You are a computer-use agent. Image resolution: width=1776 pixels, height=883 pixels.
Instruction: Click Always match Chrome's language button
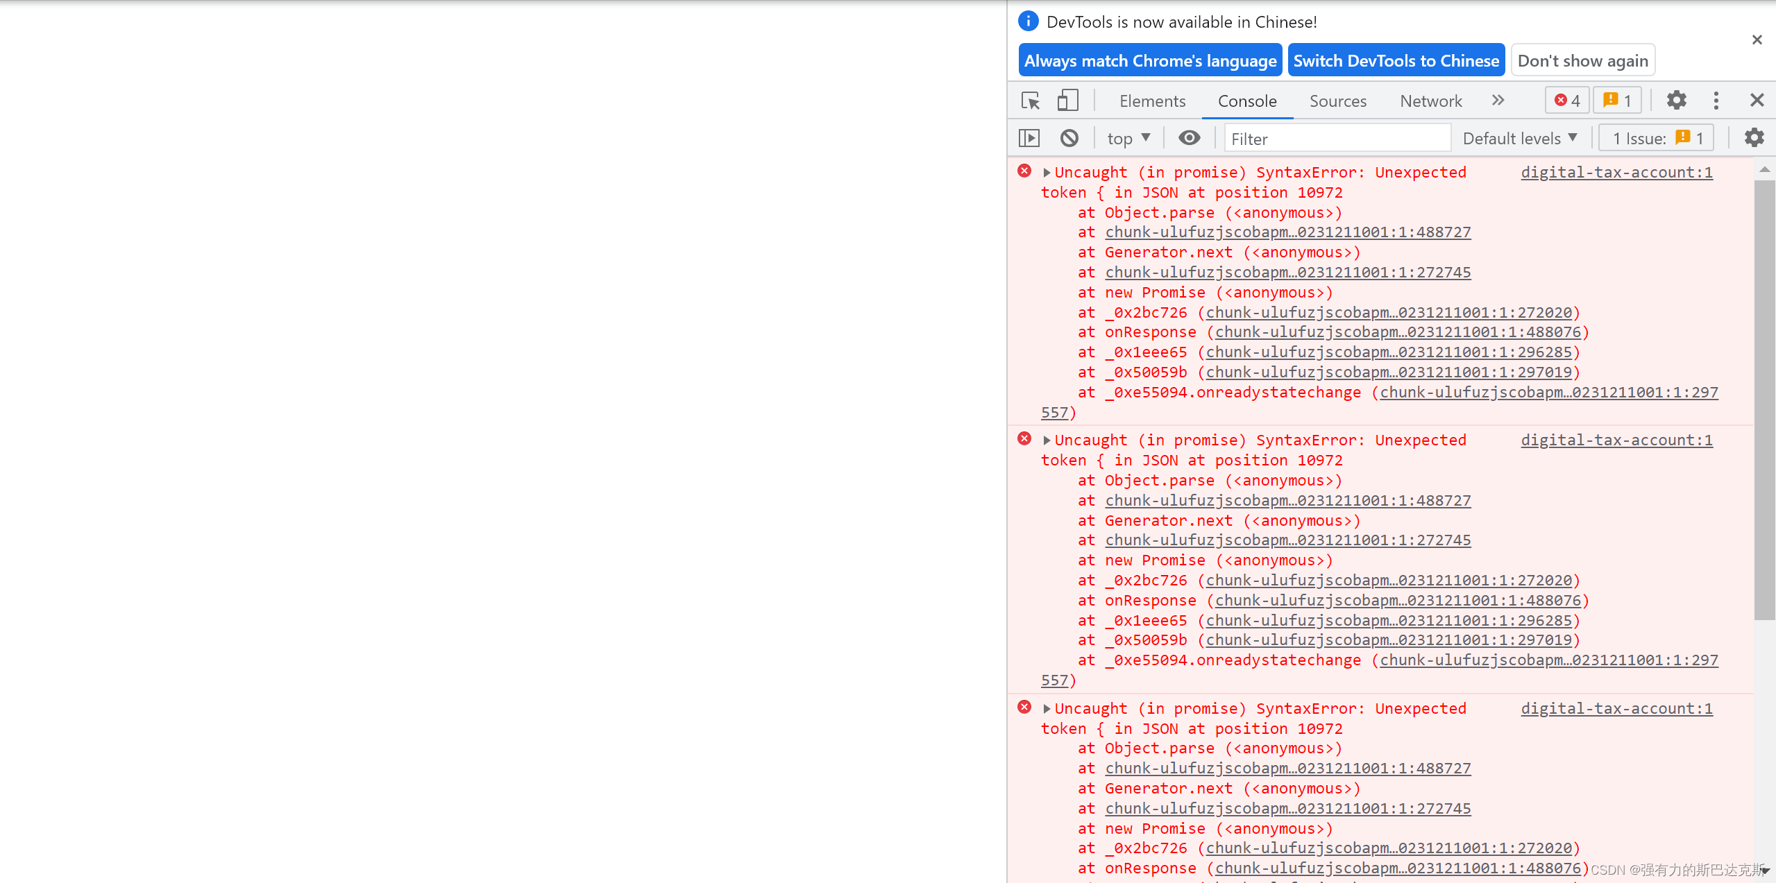click(1147, 60)
